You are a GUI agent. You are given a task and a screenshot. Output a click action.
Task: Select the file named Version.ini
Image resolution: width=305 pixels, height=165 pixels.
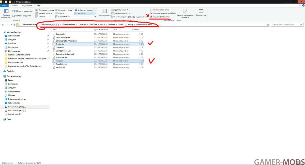tap(60, 68)
